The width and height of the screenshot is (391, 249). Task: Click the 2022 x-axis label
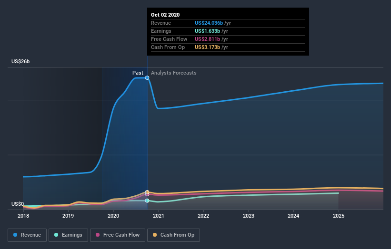coord(203,216)
